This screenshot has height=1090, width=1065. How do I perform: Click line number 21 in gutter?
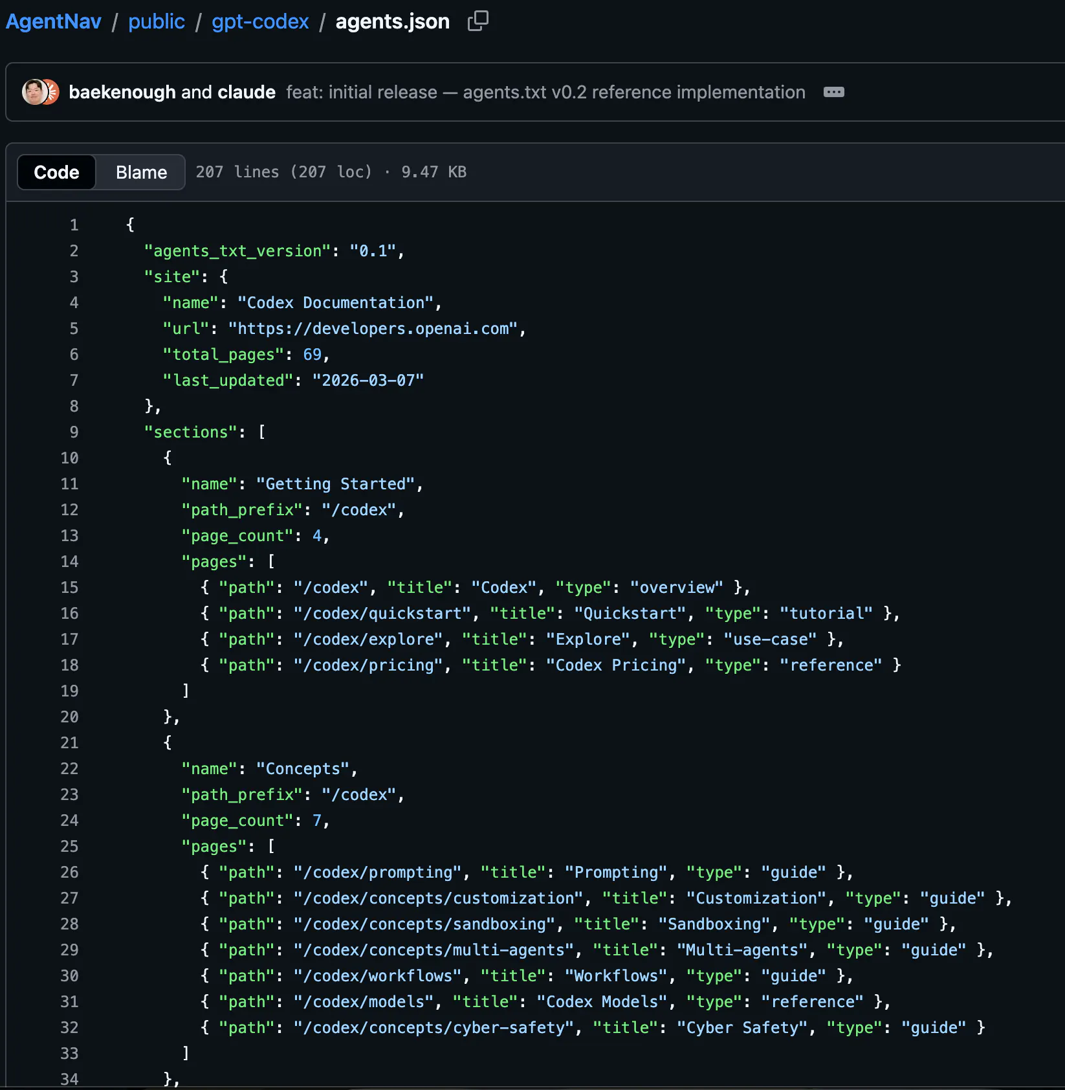69,742
